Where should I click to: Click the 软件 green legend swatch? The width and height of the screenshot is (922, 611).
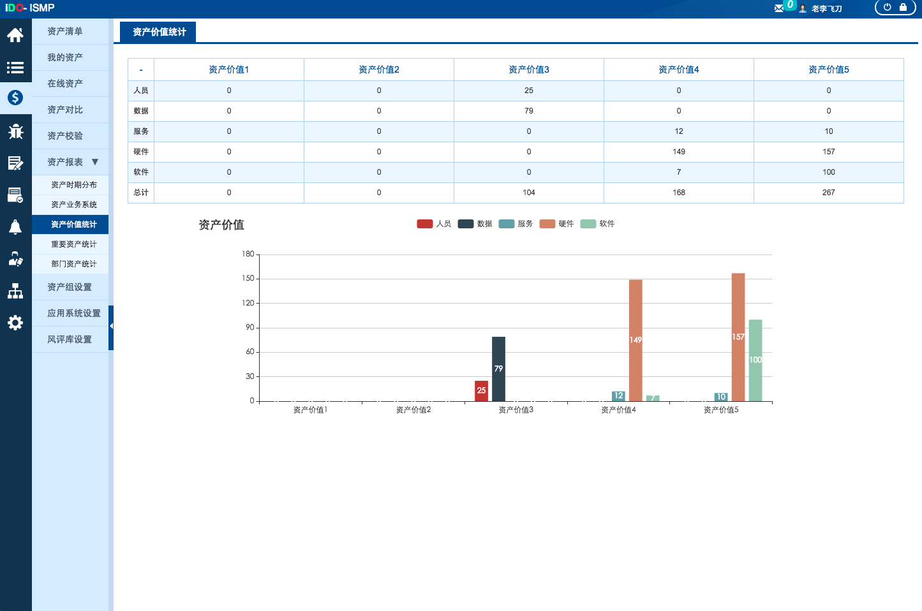point(588,224)
